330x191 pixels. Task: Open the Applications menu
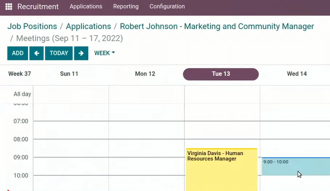(x=86, y=6)
